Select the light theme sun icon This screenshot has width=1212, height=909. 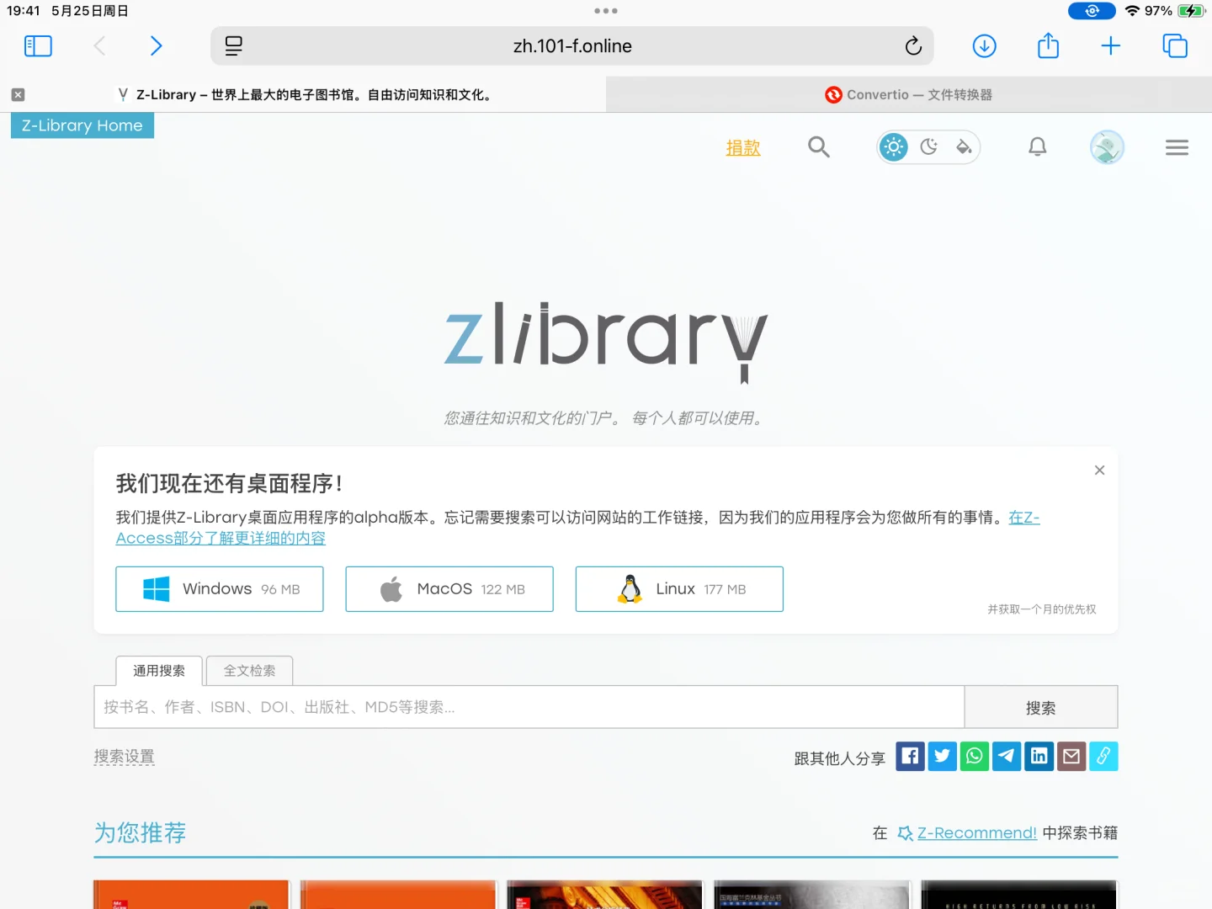pyautogui.click(x=894, y=147)
